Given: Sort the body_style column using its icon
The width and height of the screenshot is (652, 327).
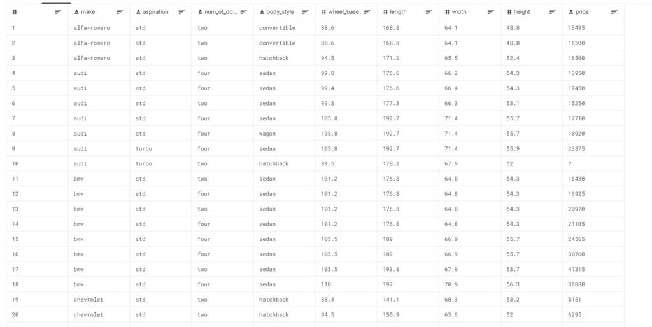Looking at the screenshot, I should pos(306,12).
